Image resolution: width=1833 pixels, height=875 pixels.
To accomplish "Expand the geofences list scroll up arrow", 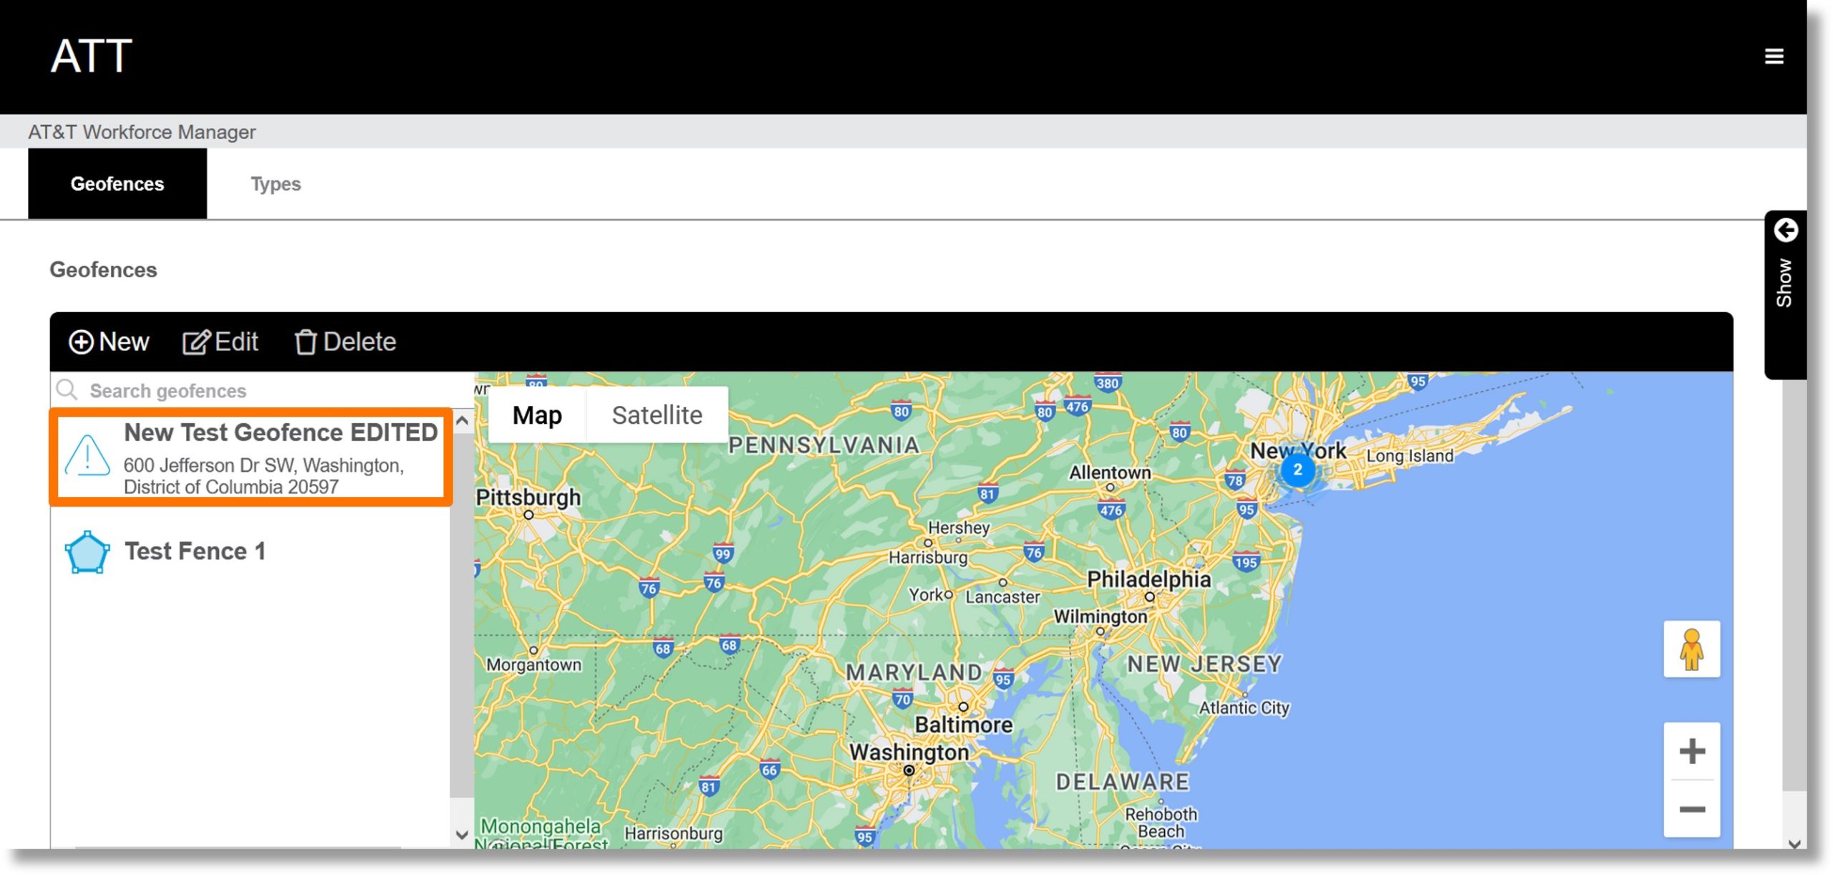I will (x=464, y=422).
